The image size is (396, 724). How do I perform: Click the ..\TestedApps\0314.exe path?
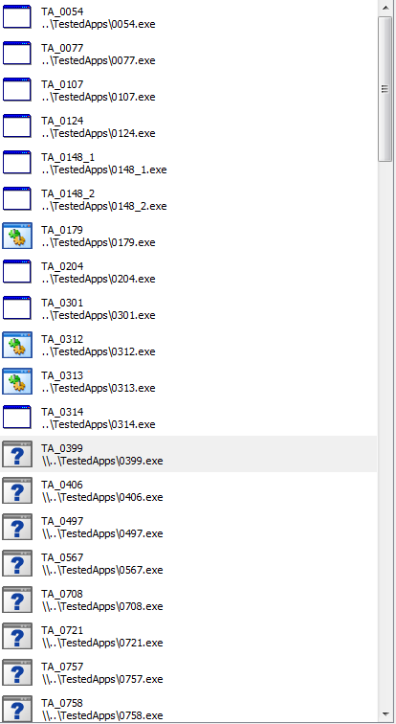[x=99, y=424]
